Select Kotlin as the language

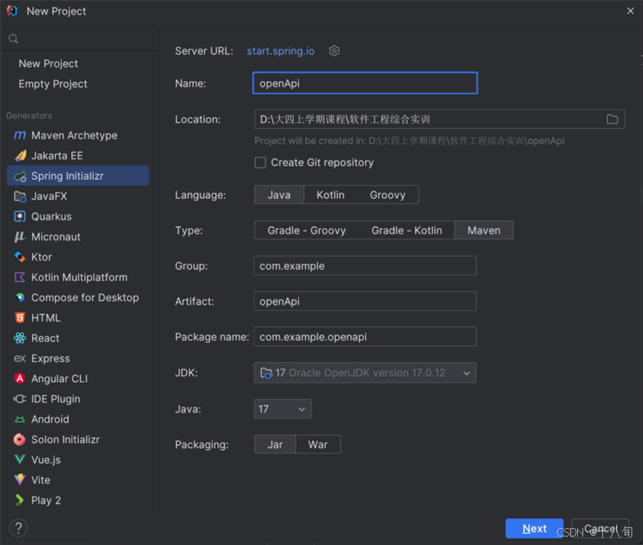pyautogui.click(x=331, y=194)
